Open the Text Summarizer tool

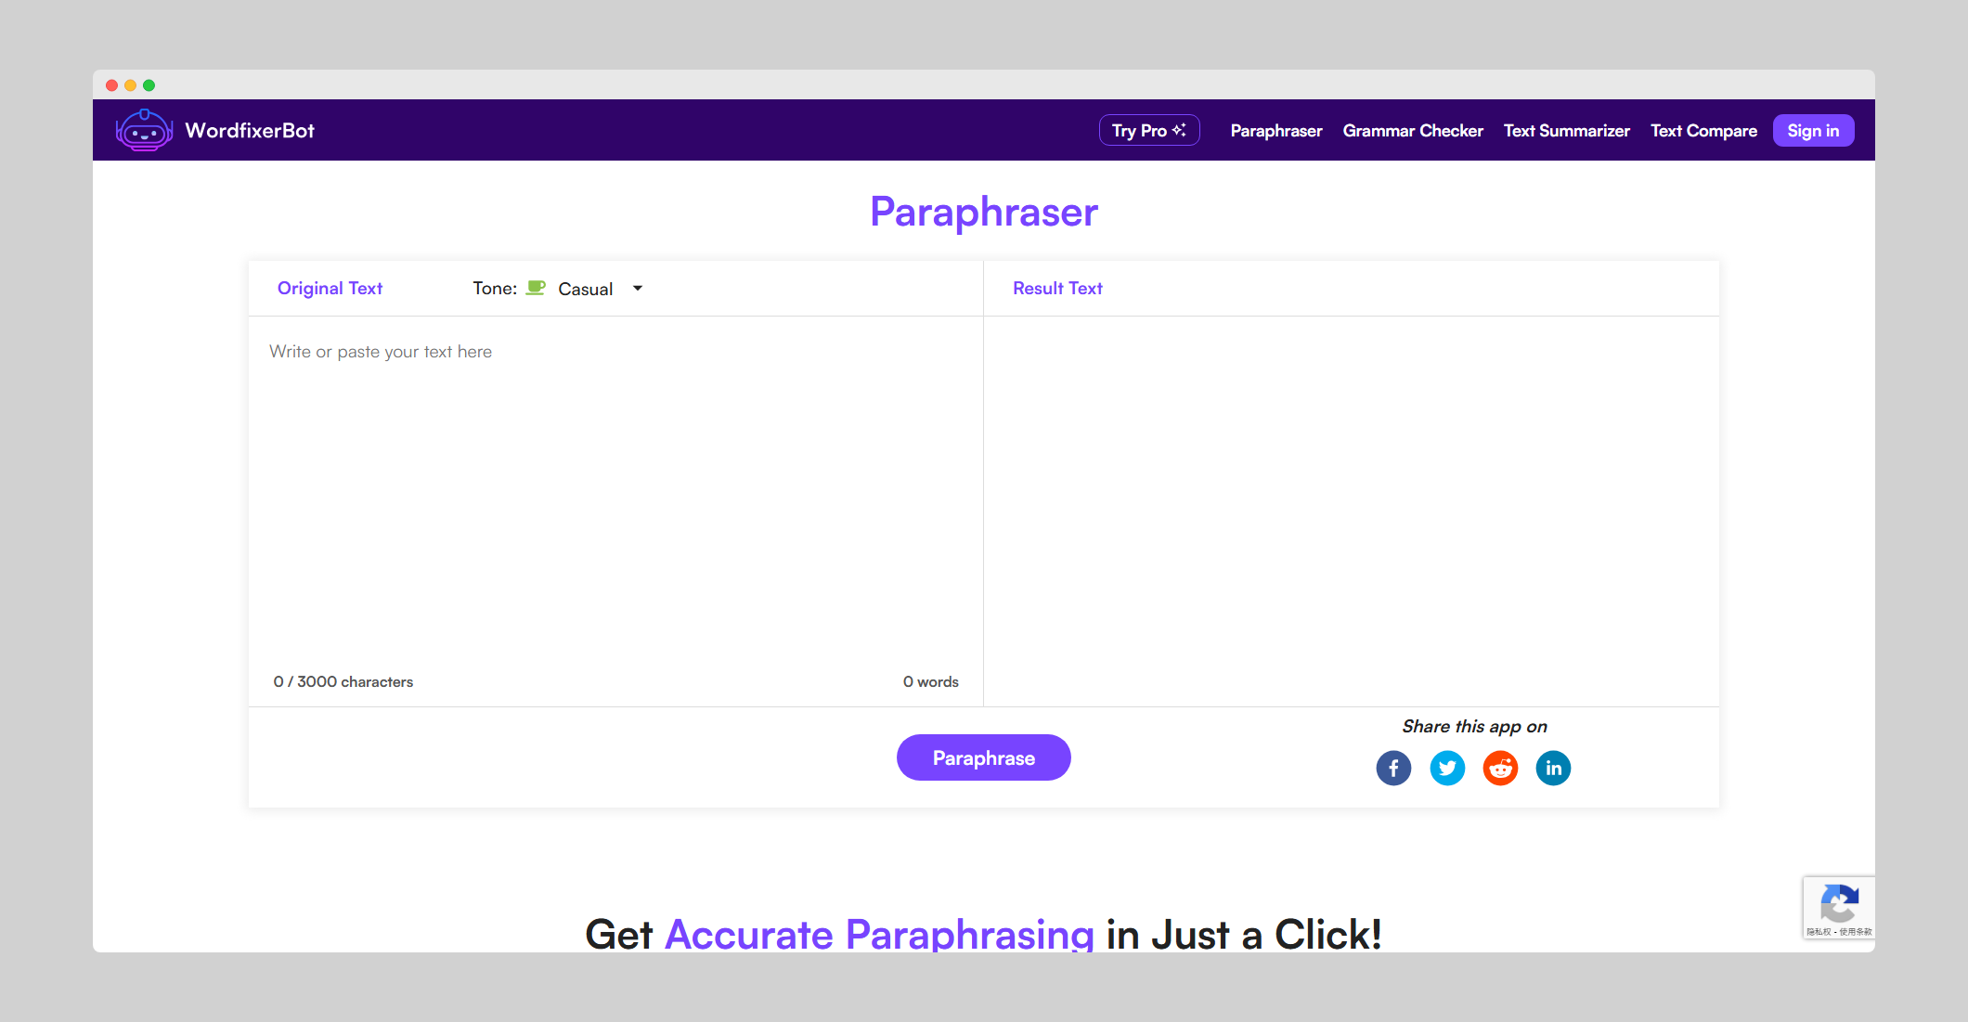click(1566, 131)
